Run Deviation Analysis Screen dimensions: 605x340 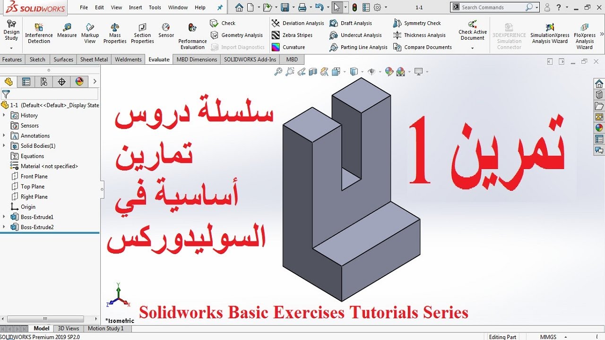click(298, 23)
